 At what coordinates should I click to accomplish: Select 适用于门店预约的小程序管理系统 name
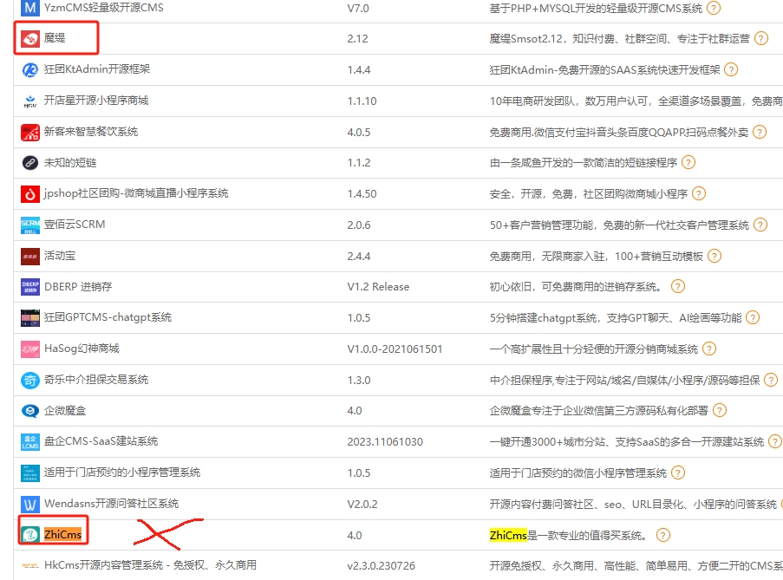122,472
